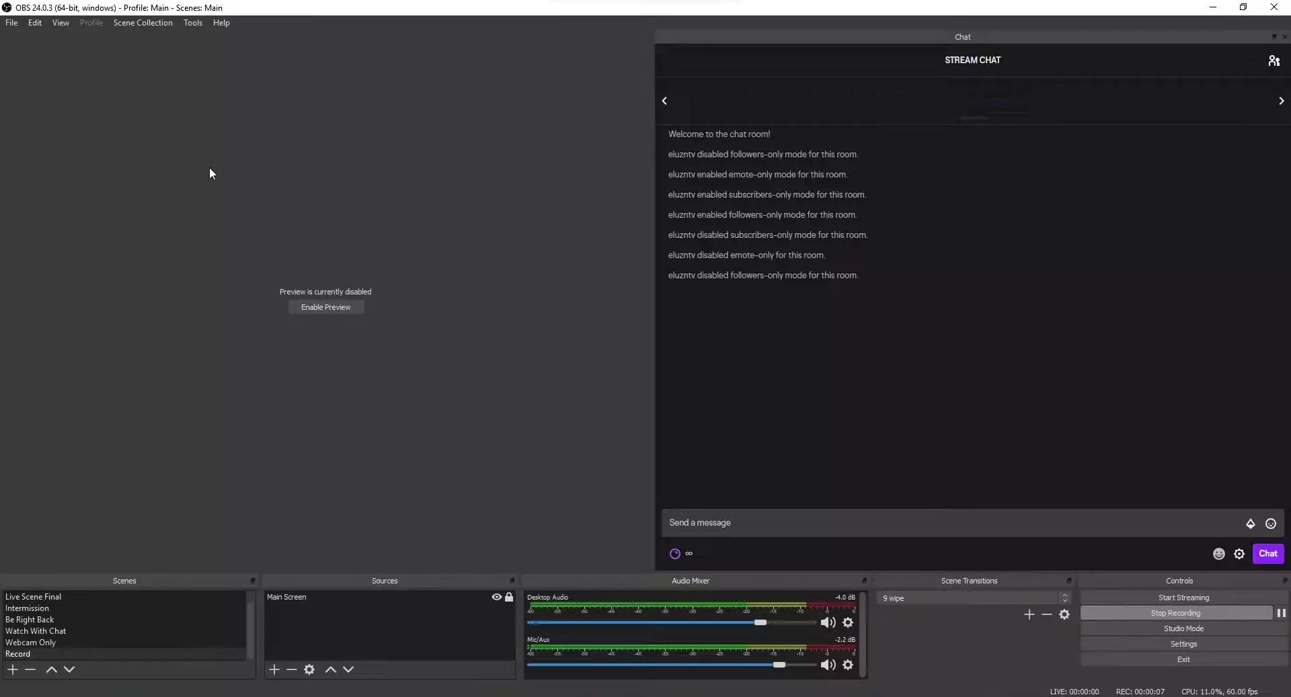The width and height of the screenshot is (1291, 697).
Task: Move scene up with arrow icon
Action: pyautogui.click(x=51, y=669)
